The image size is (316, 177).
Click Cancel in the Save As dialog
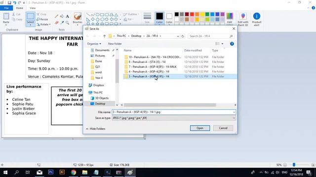[x=223, y=128]
